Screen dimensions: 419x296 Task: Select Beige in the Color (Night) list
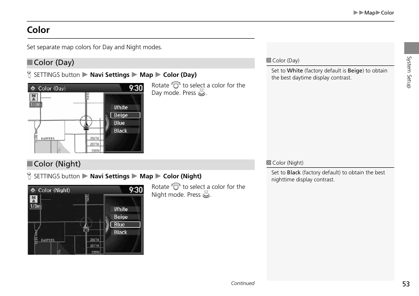point(125,217)
